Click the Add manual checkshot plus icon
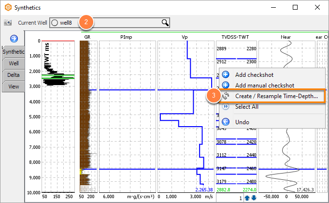 pos(226,85)
